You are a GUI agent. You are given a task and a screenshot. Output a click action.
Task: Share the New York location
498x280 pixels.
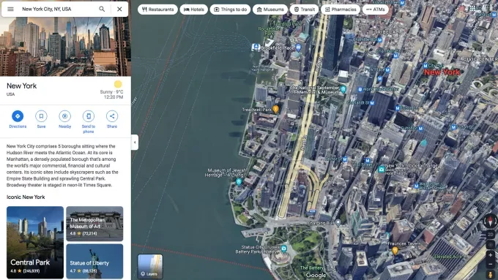click(112, 119)
